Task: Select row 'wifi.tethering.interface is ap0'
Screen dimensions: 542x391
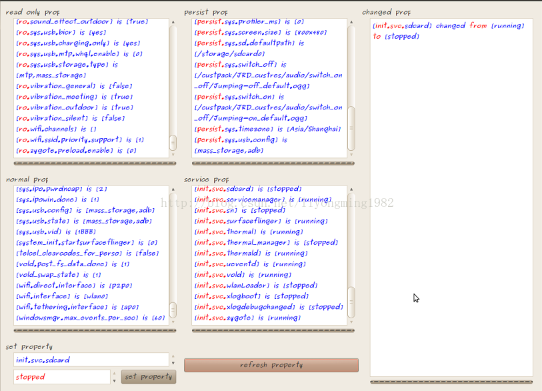Action: click(78, 307)
